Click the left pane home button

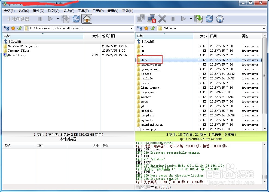coord(87,19)
